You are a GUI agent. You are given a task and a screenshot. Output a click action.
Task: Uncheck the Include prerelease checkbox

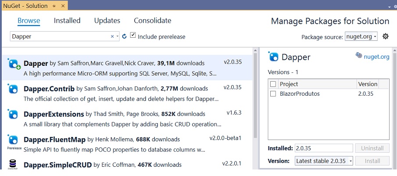(x=133, y=35)
